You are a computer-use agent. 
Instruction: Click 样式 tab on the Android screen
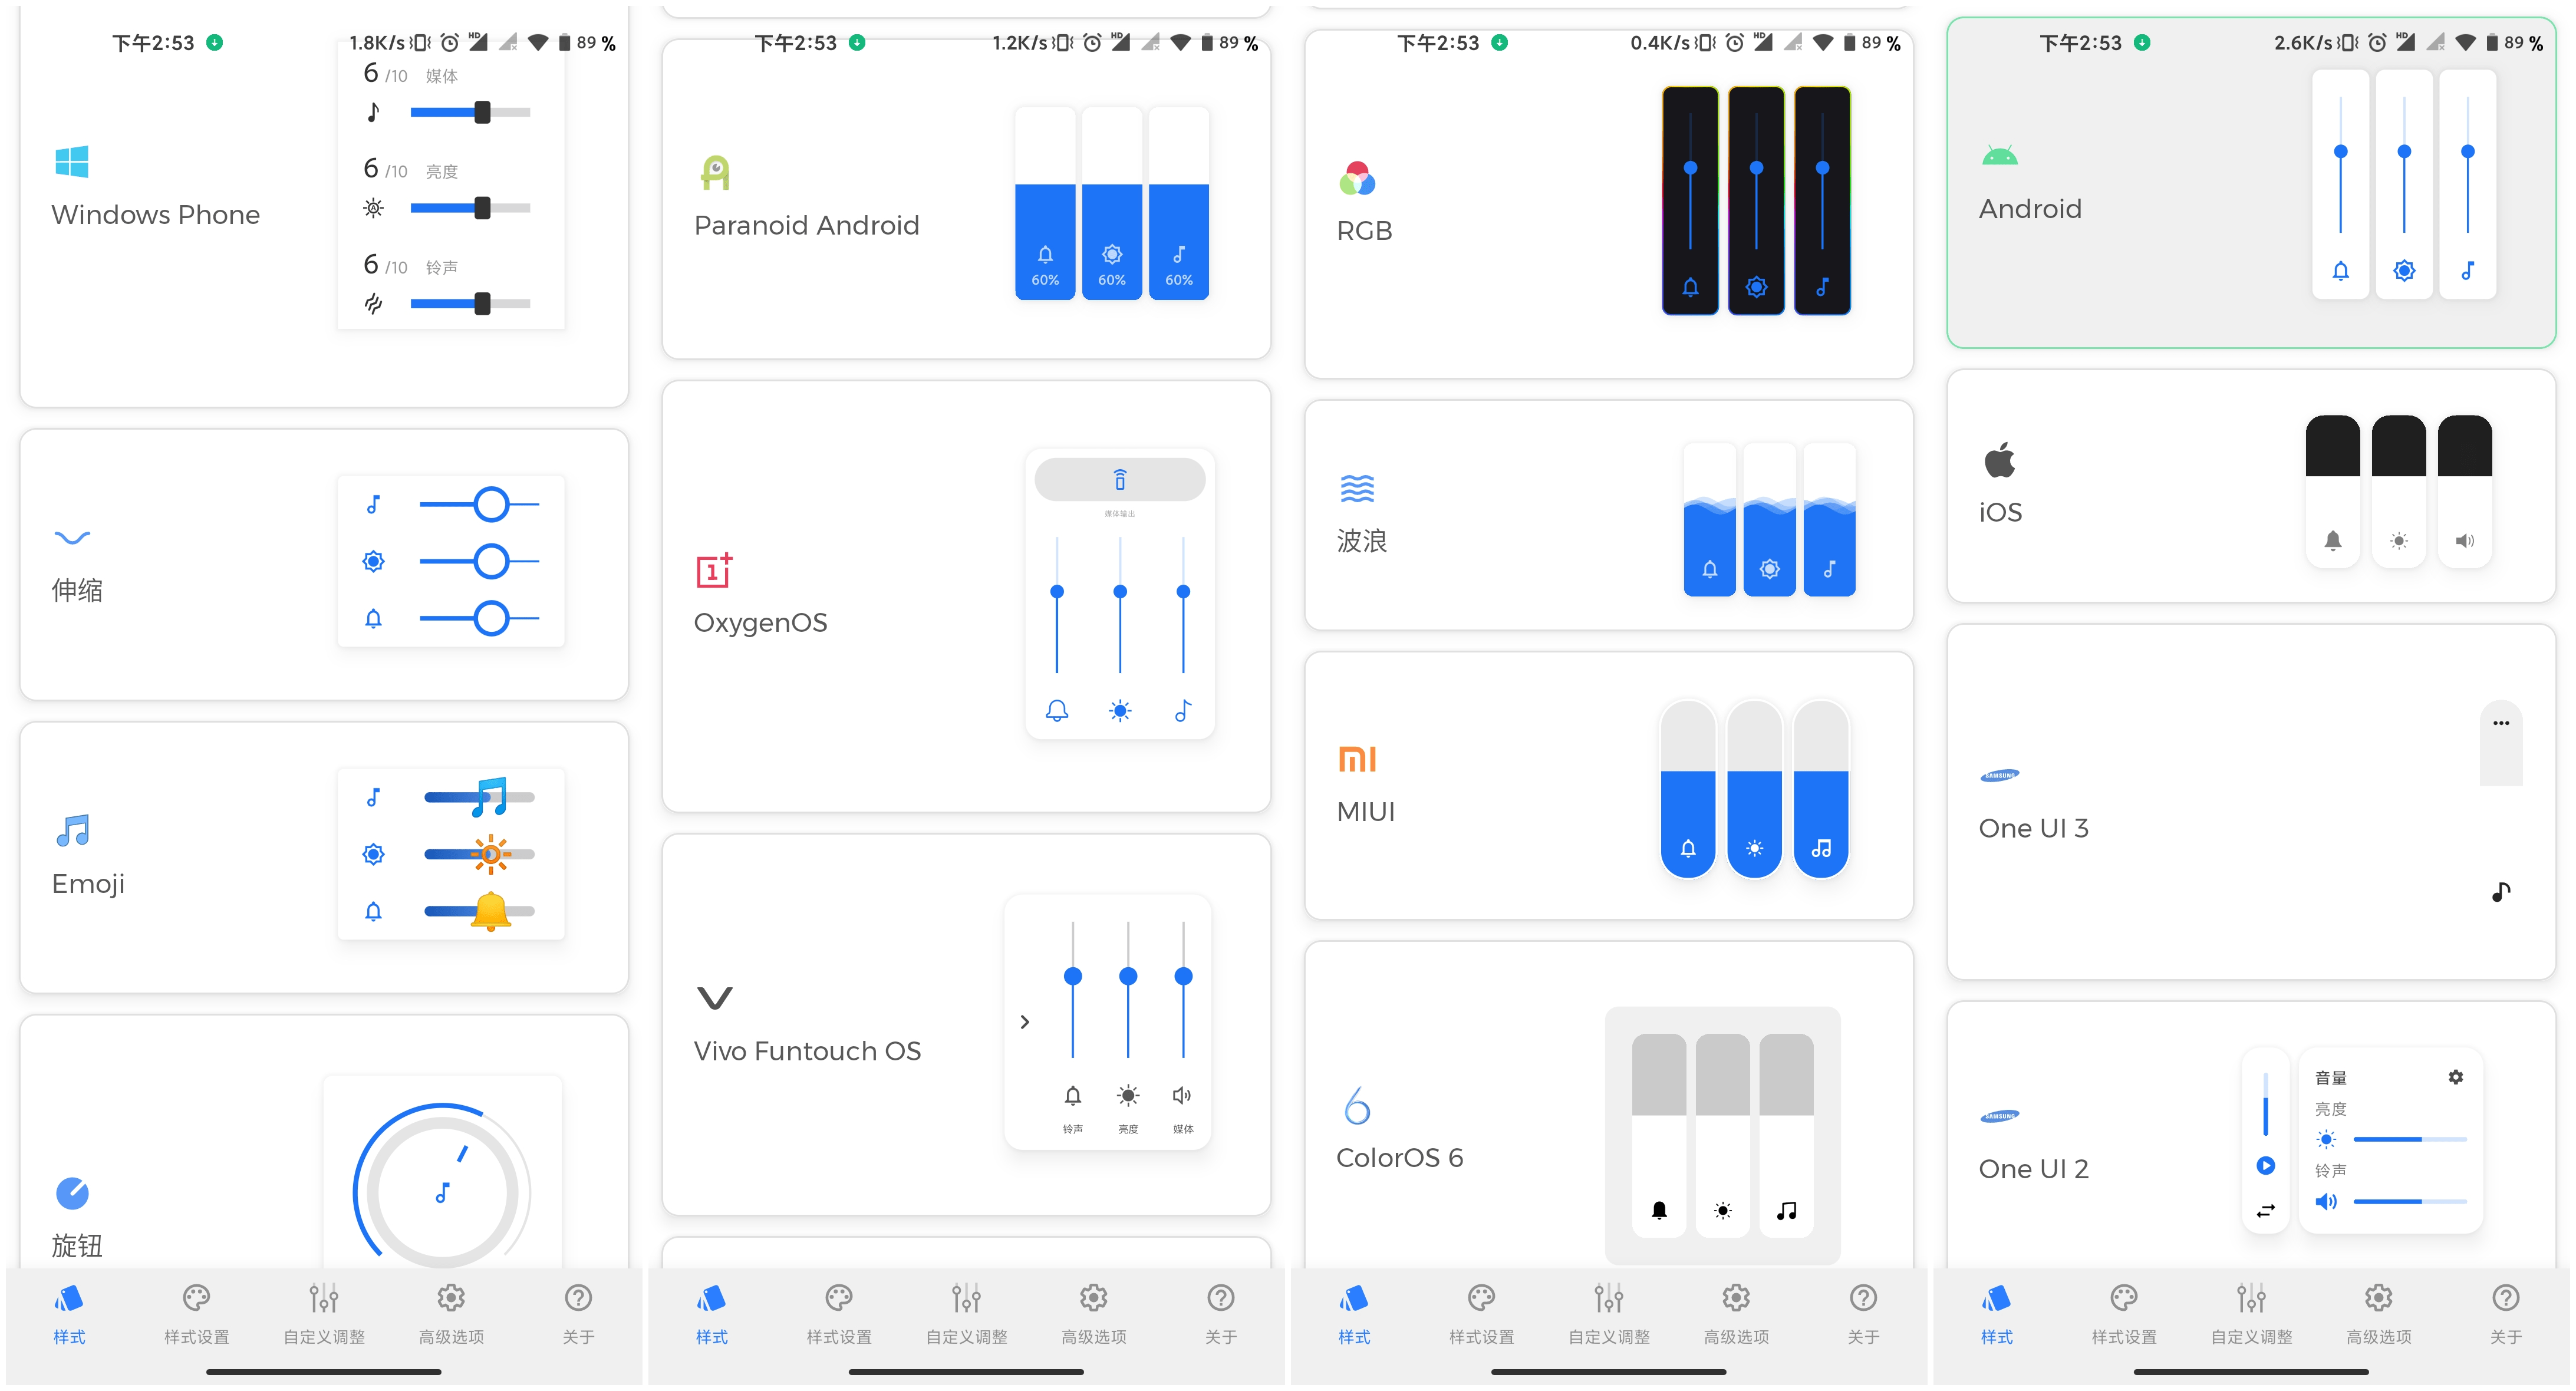tap(1997, 1315)
